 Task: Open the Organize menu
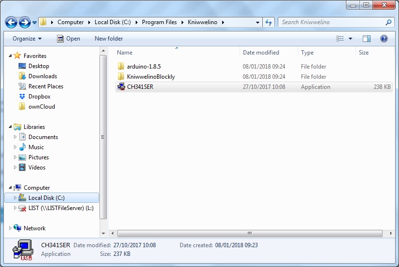[27, 39]
